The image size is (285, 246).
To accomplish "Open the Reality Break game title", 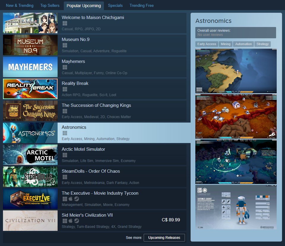I will tap(75, 83).
